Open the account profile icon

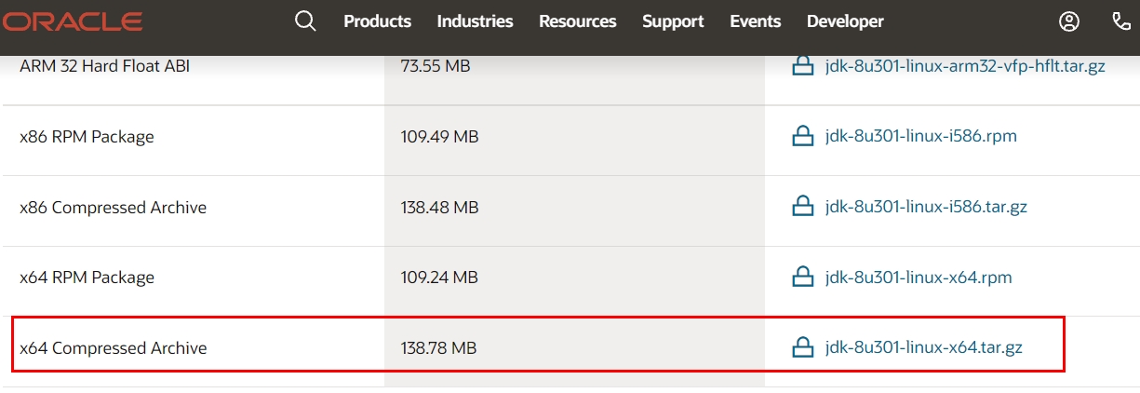(1069, 20)
